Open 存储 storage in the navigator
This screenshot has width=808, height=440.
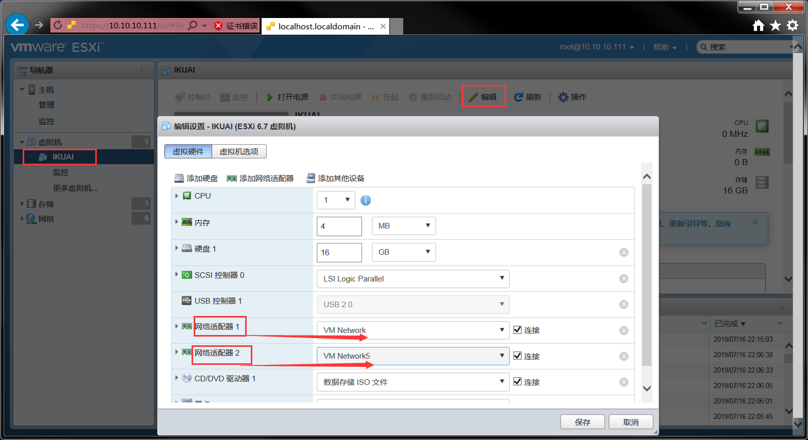pos(46,204)
